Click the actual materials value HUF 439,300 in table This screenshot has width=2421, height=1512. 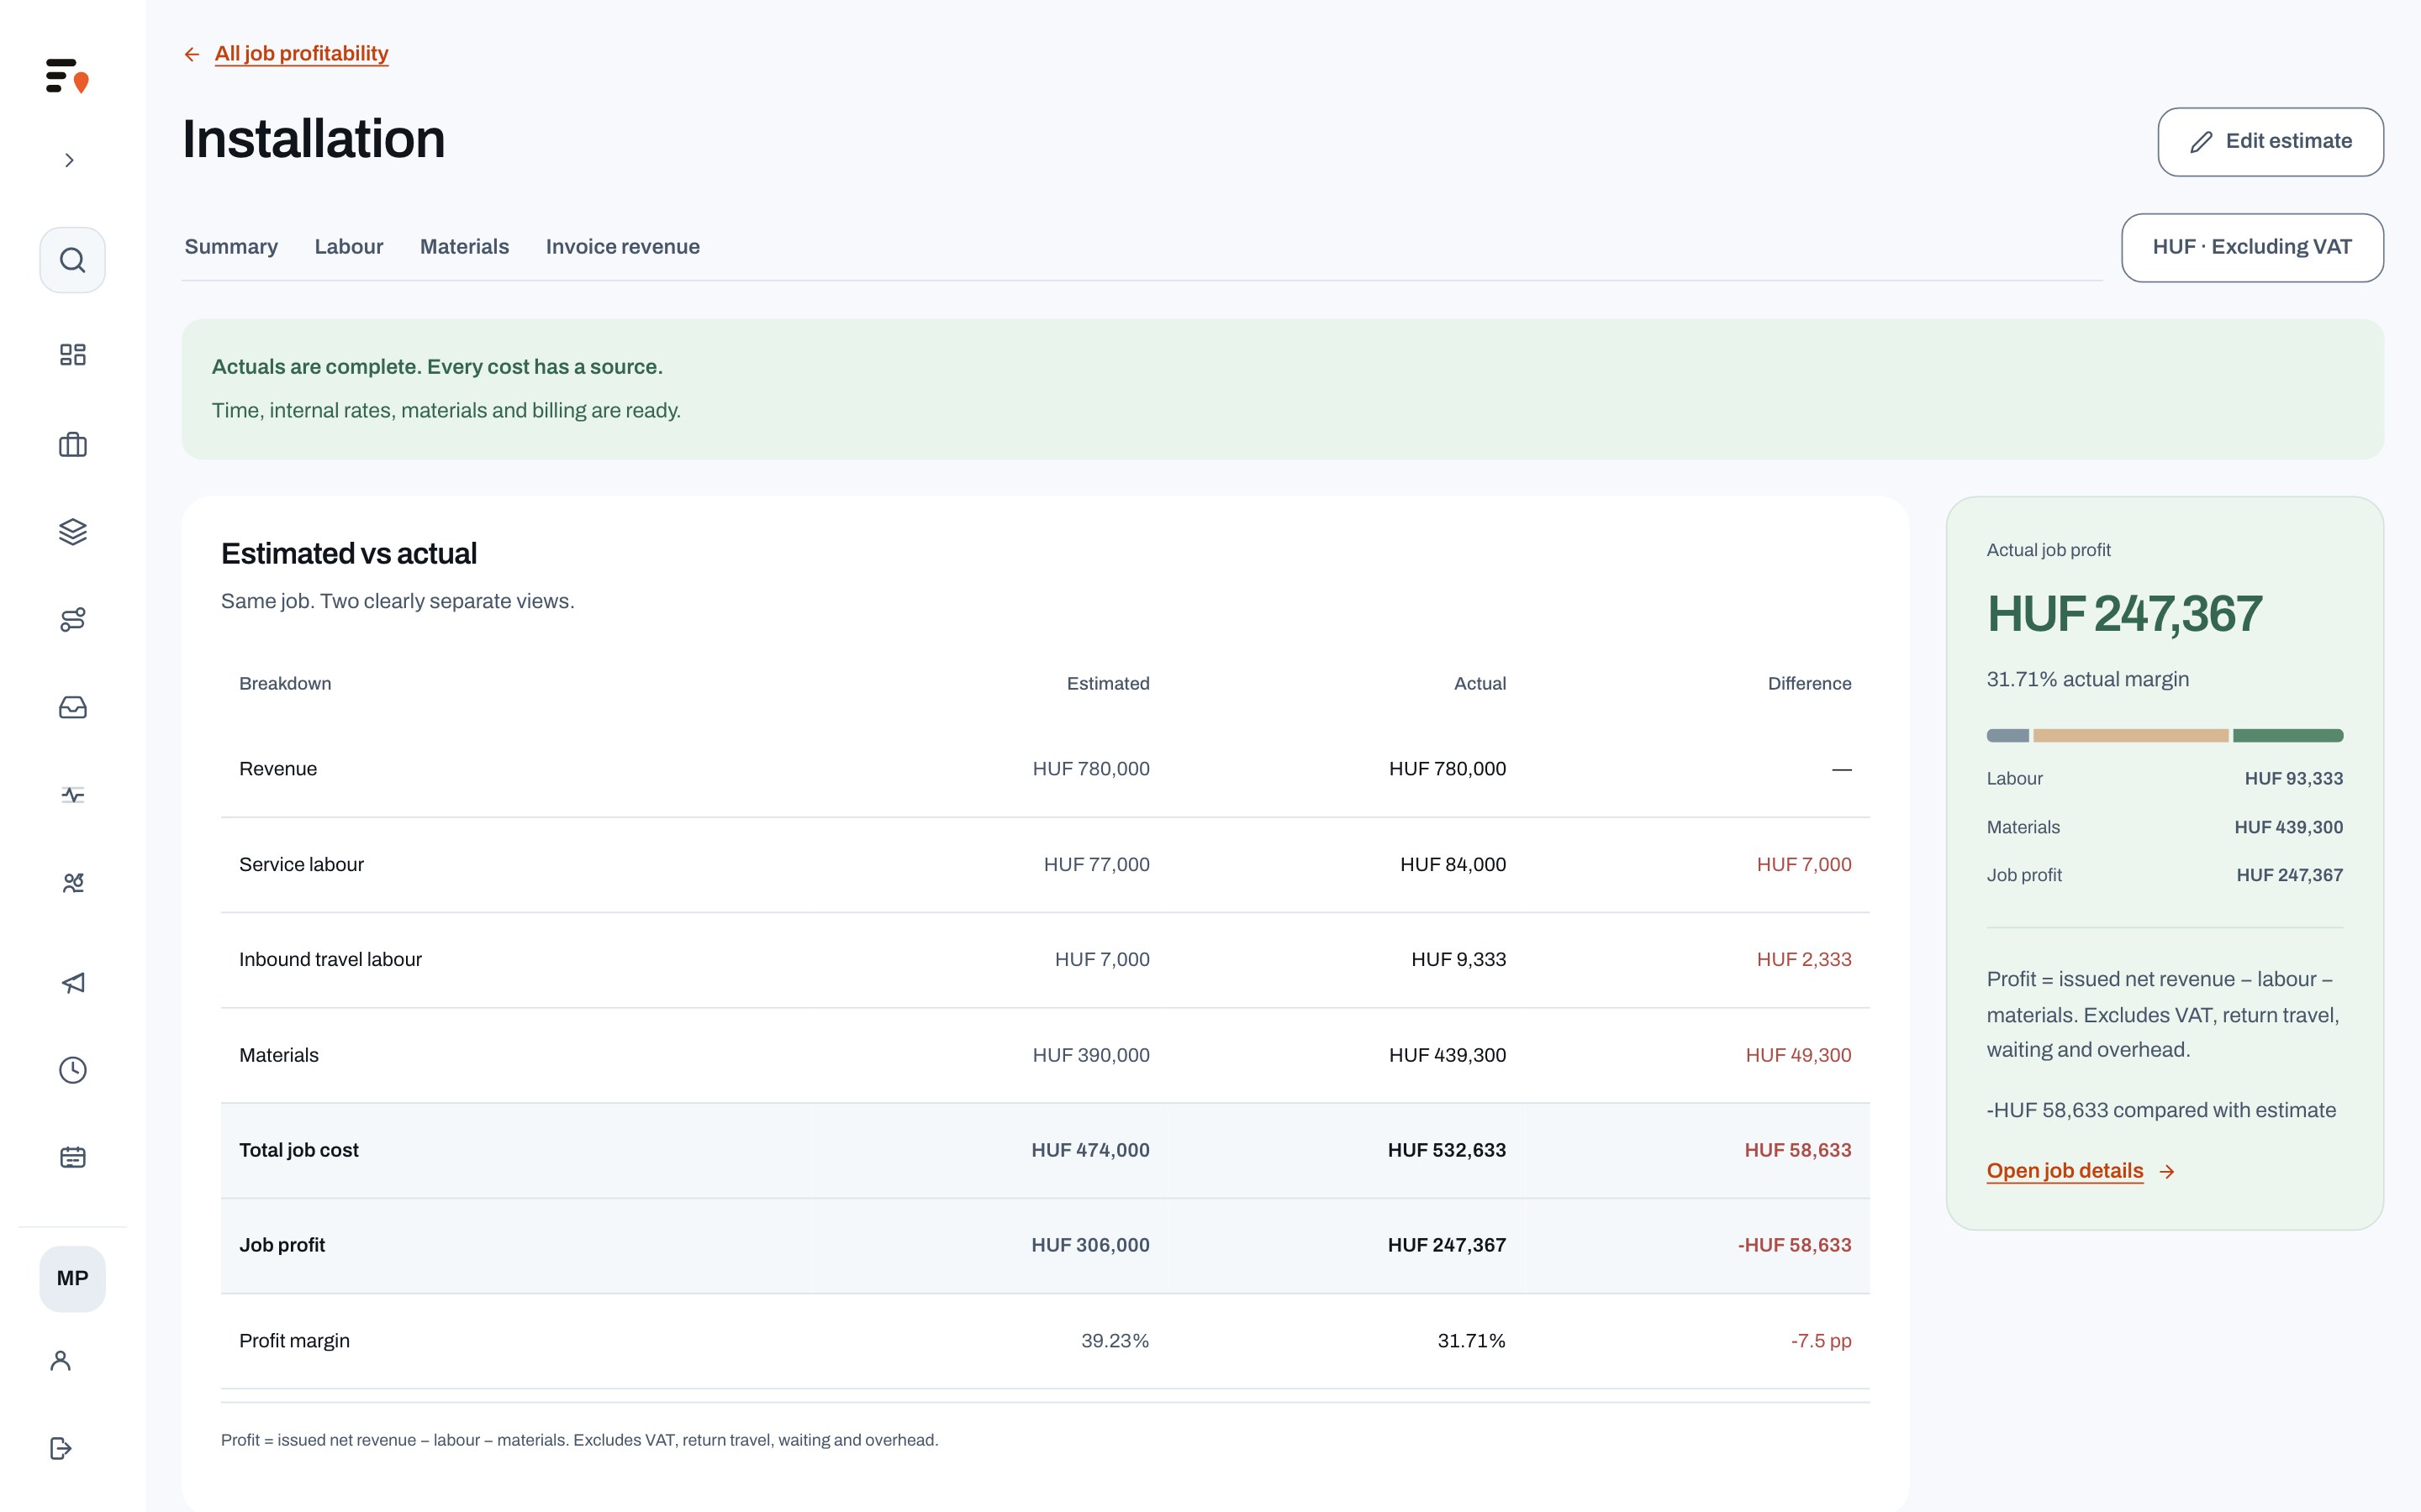(1447, 1055)
